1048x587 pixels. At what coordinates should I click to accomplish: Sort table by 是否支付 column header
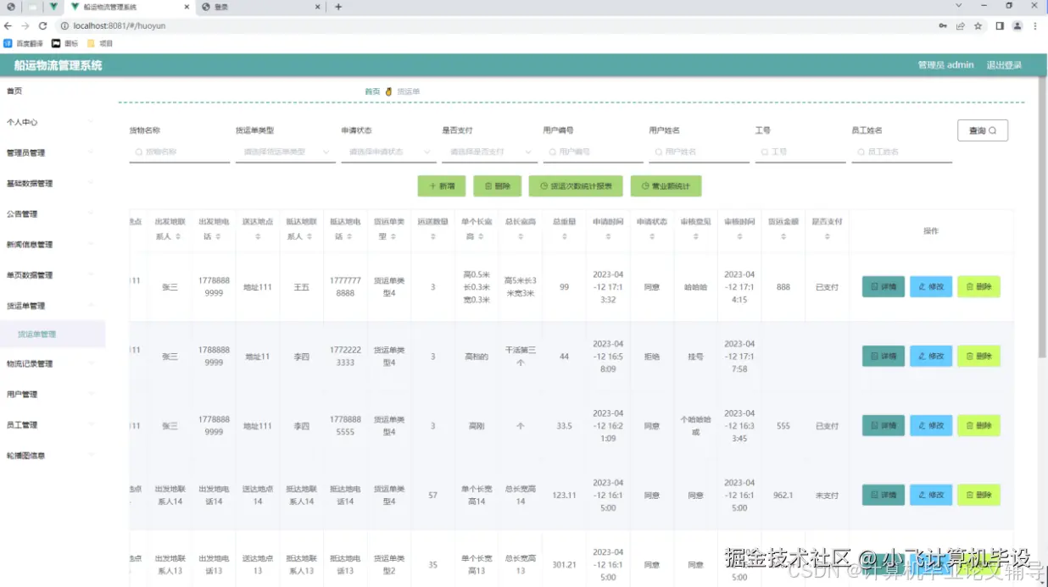tap(827, 237)
